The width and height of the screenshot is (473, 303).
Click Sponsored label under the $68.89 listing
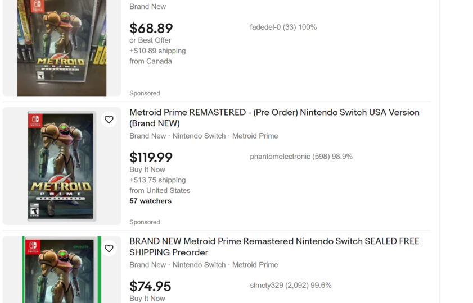pos(145,93)
